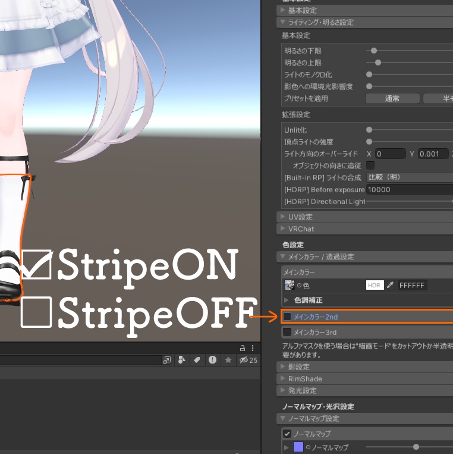This screenshot has height=454, width=453.
Task: Expand the arrow beside the normal map texture
Action: 287,447
